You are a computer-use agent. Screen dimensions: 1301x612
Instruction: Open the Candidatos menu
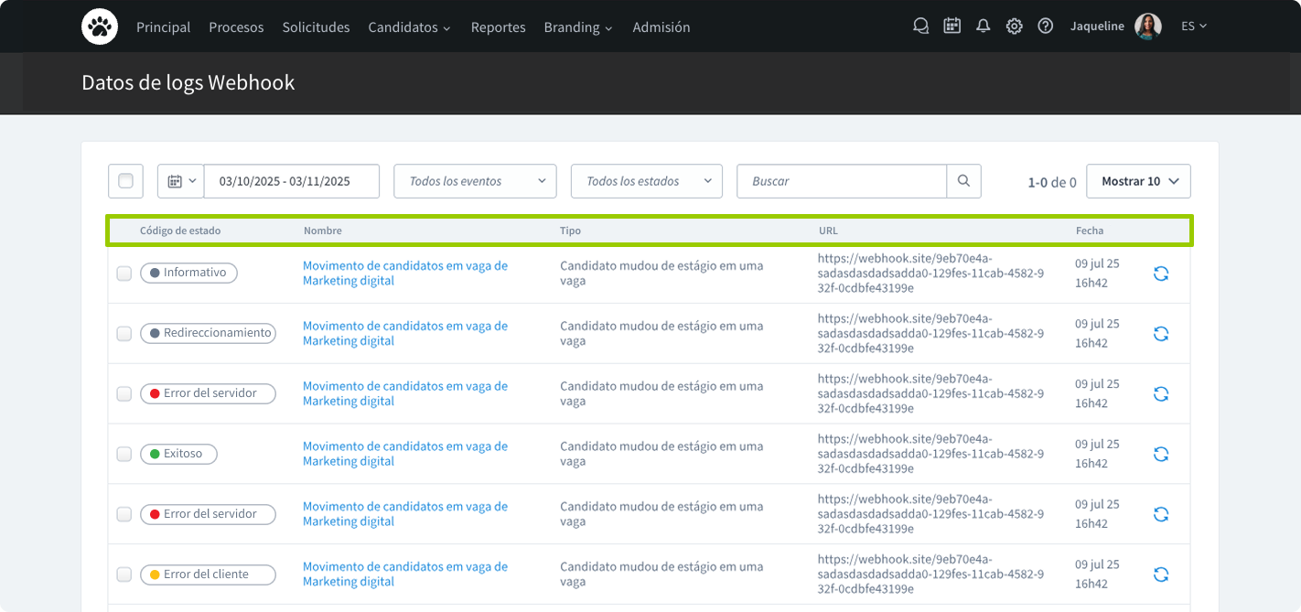409,27
